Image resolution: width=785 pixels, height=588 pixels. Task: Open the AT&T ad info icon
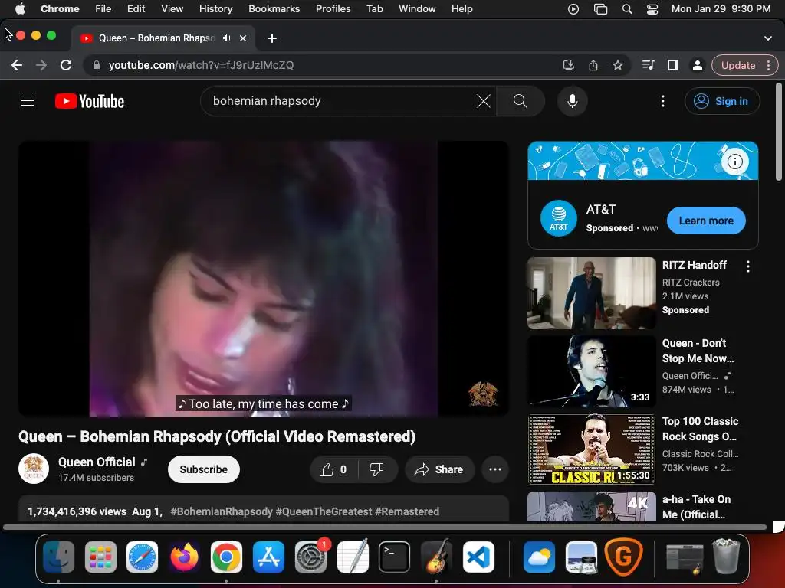tap(734, 162)
